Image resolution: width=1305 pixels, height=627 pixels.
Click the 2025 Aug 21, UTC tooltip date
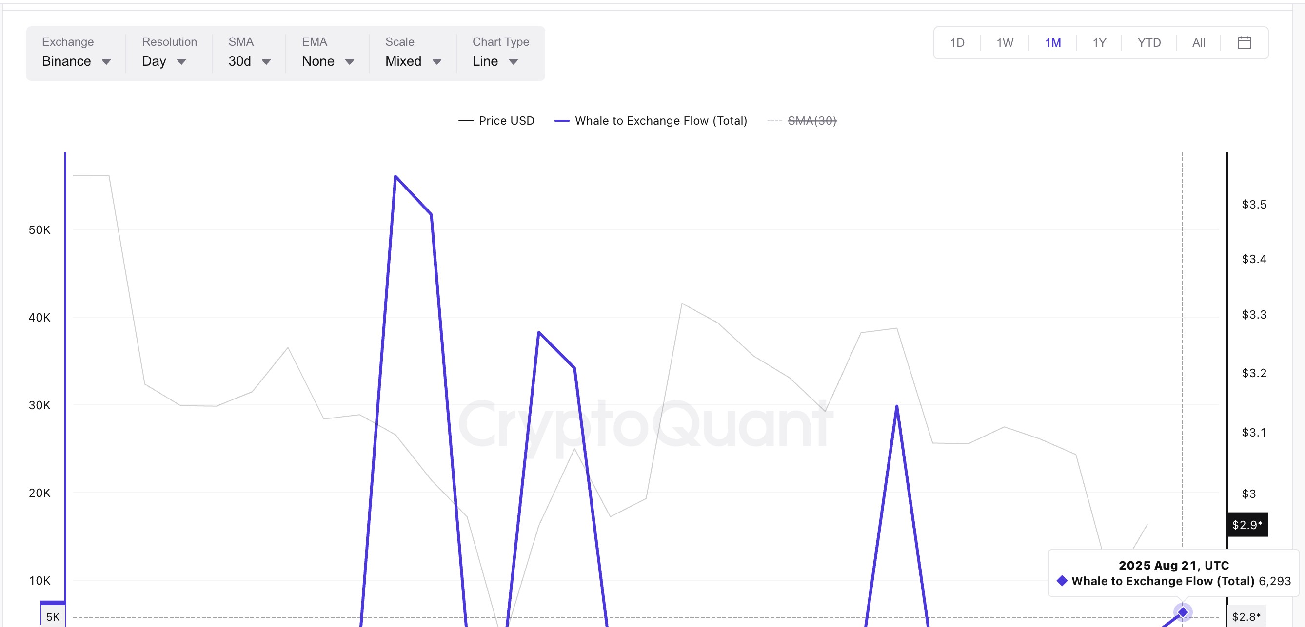point(1174,565)
